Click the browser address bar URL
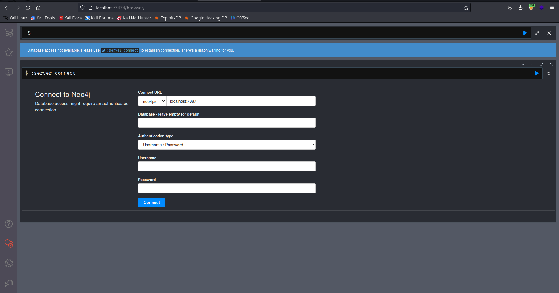Image resolution: width=559 pixels, height=293 pixels. pyautogui.click(x=120, y=8)
